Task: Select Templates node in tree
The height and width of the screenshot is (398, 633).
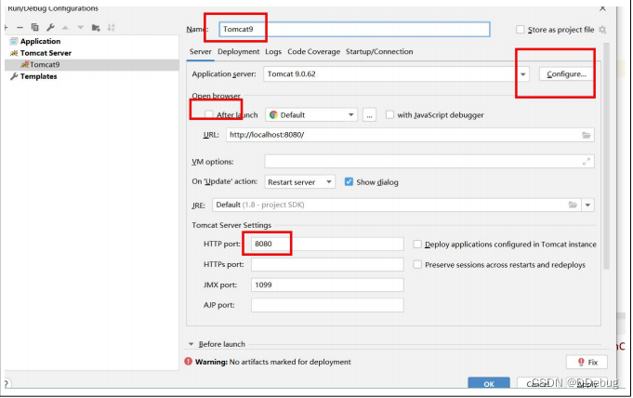Action: (x=38, y=76)
